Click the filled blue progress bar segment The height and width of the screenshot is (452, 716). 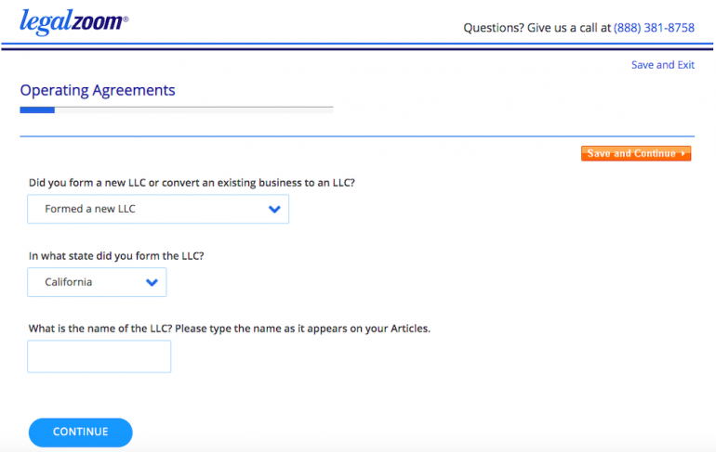click(37, 110)
